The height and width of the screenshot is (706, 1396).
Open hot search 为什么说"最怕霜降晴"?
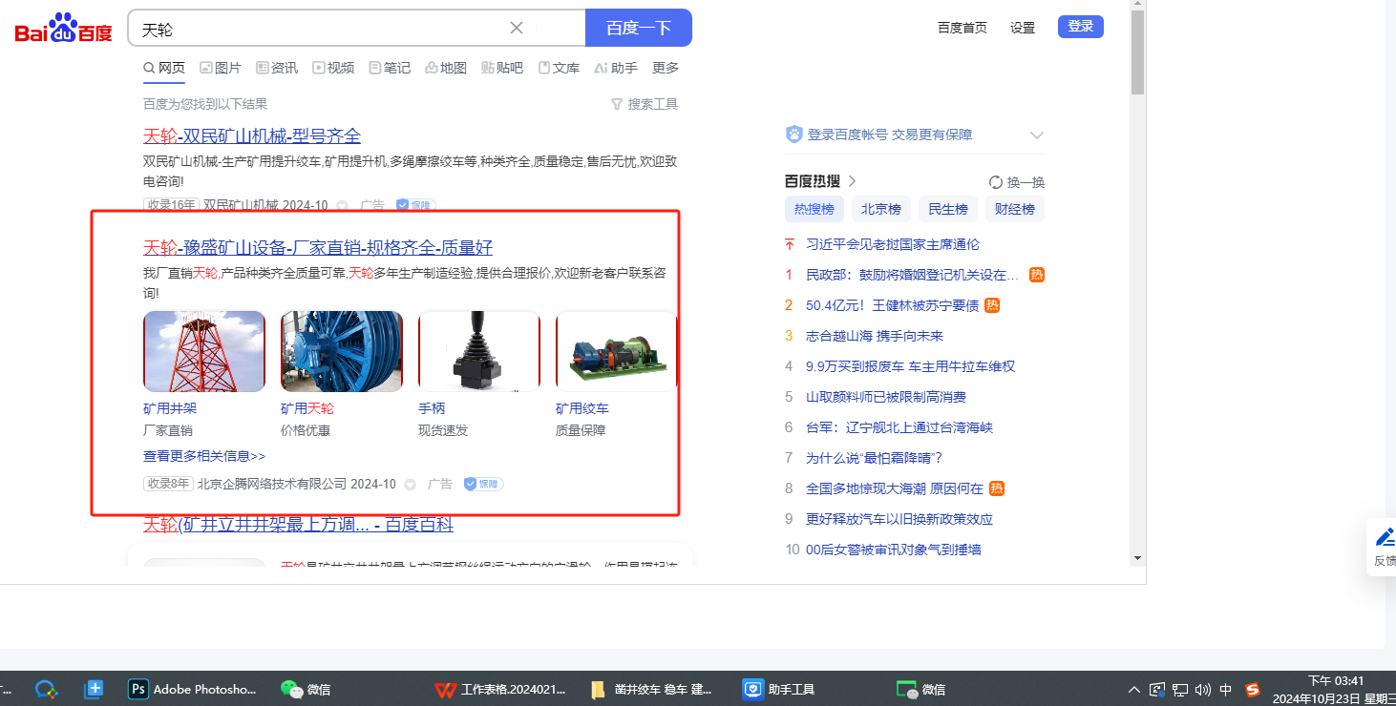click(875, 459)
